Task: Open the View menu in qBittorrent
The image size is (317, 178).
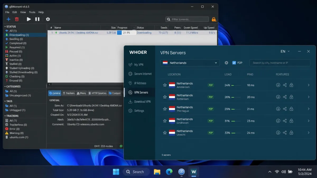Action: 23,12
